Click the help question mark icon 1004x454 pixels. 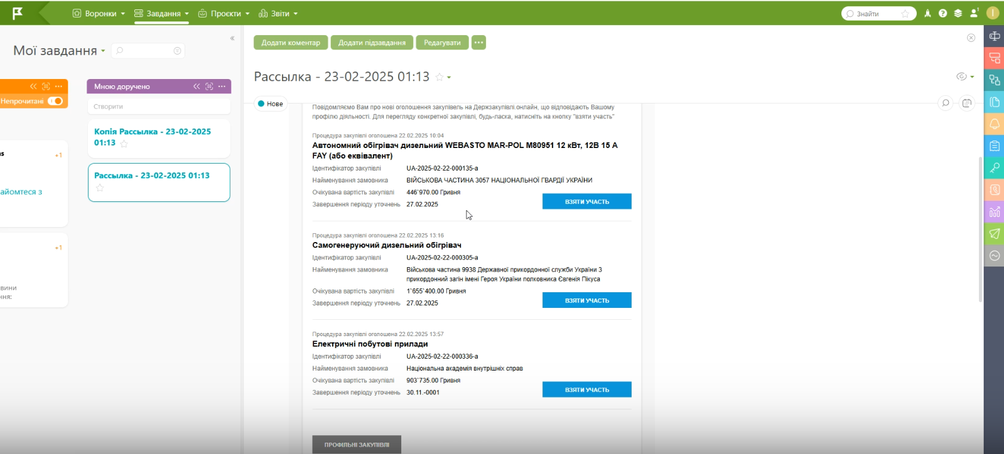coord(942,13)
